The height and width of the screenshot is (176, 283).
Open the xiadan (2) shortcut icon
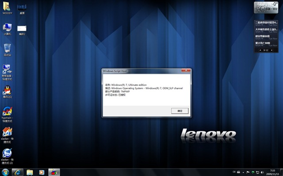pos(7,156)
